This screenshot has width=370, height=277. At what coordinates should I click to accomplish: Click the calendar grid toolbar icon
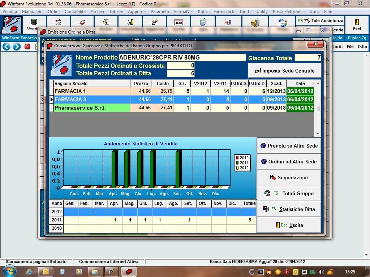178,22
